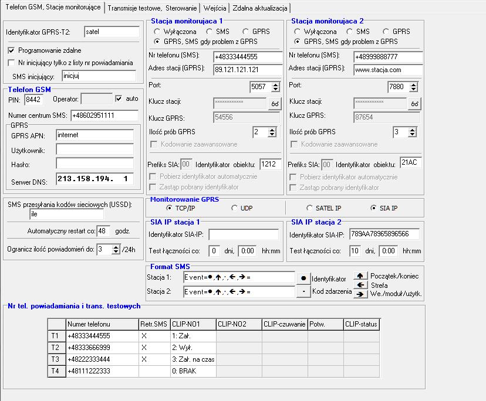Click GPRS Użytkownik field

(95, 149)
